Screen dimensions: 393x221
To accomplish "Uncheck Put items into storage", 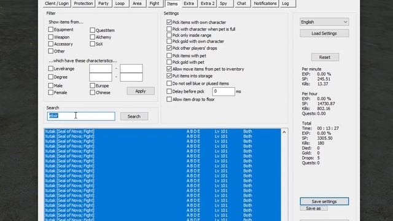I will pyautogui.click(x=169, y=76).
